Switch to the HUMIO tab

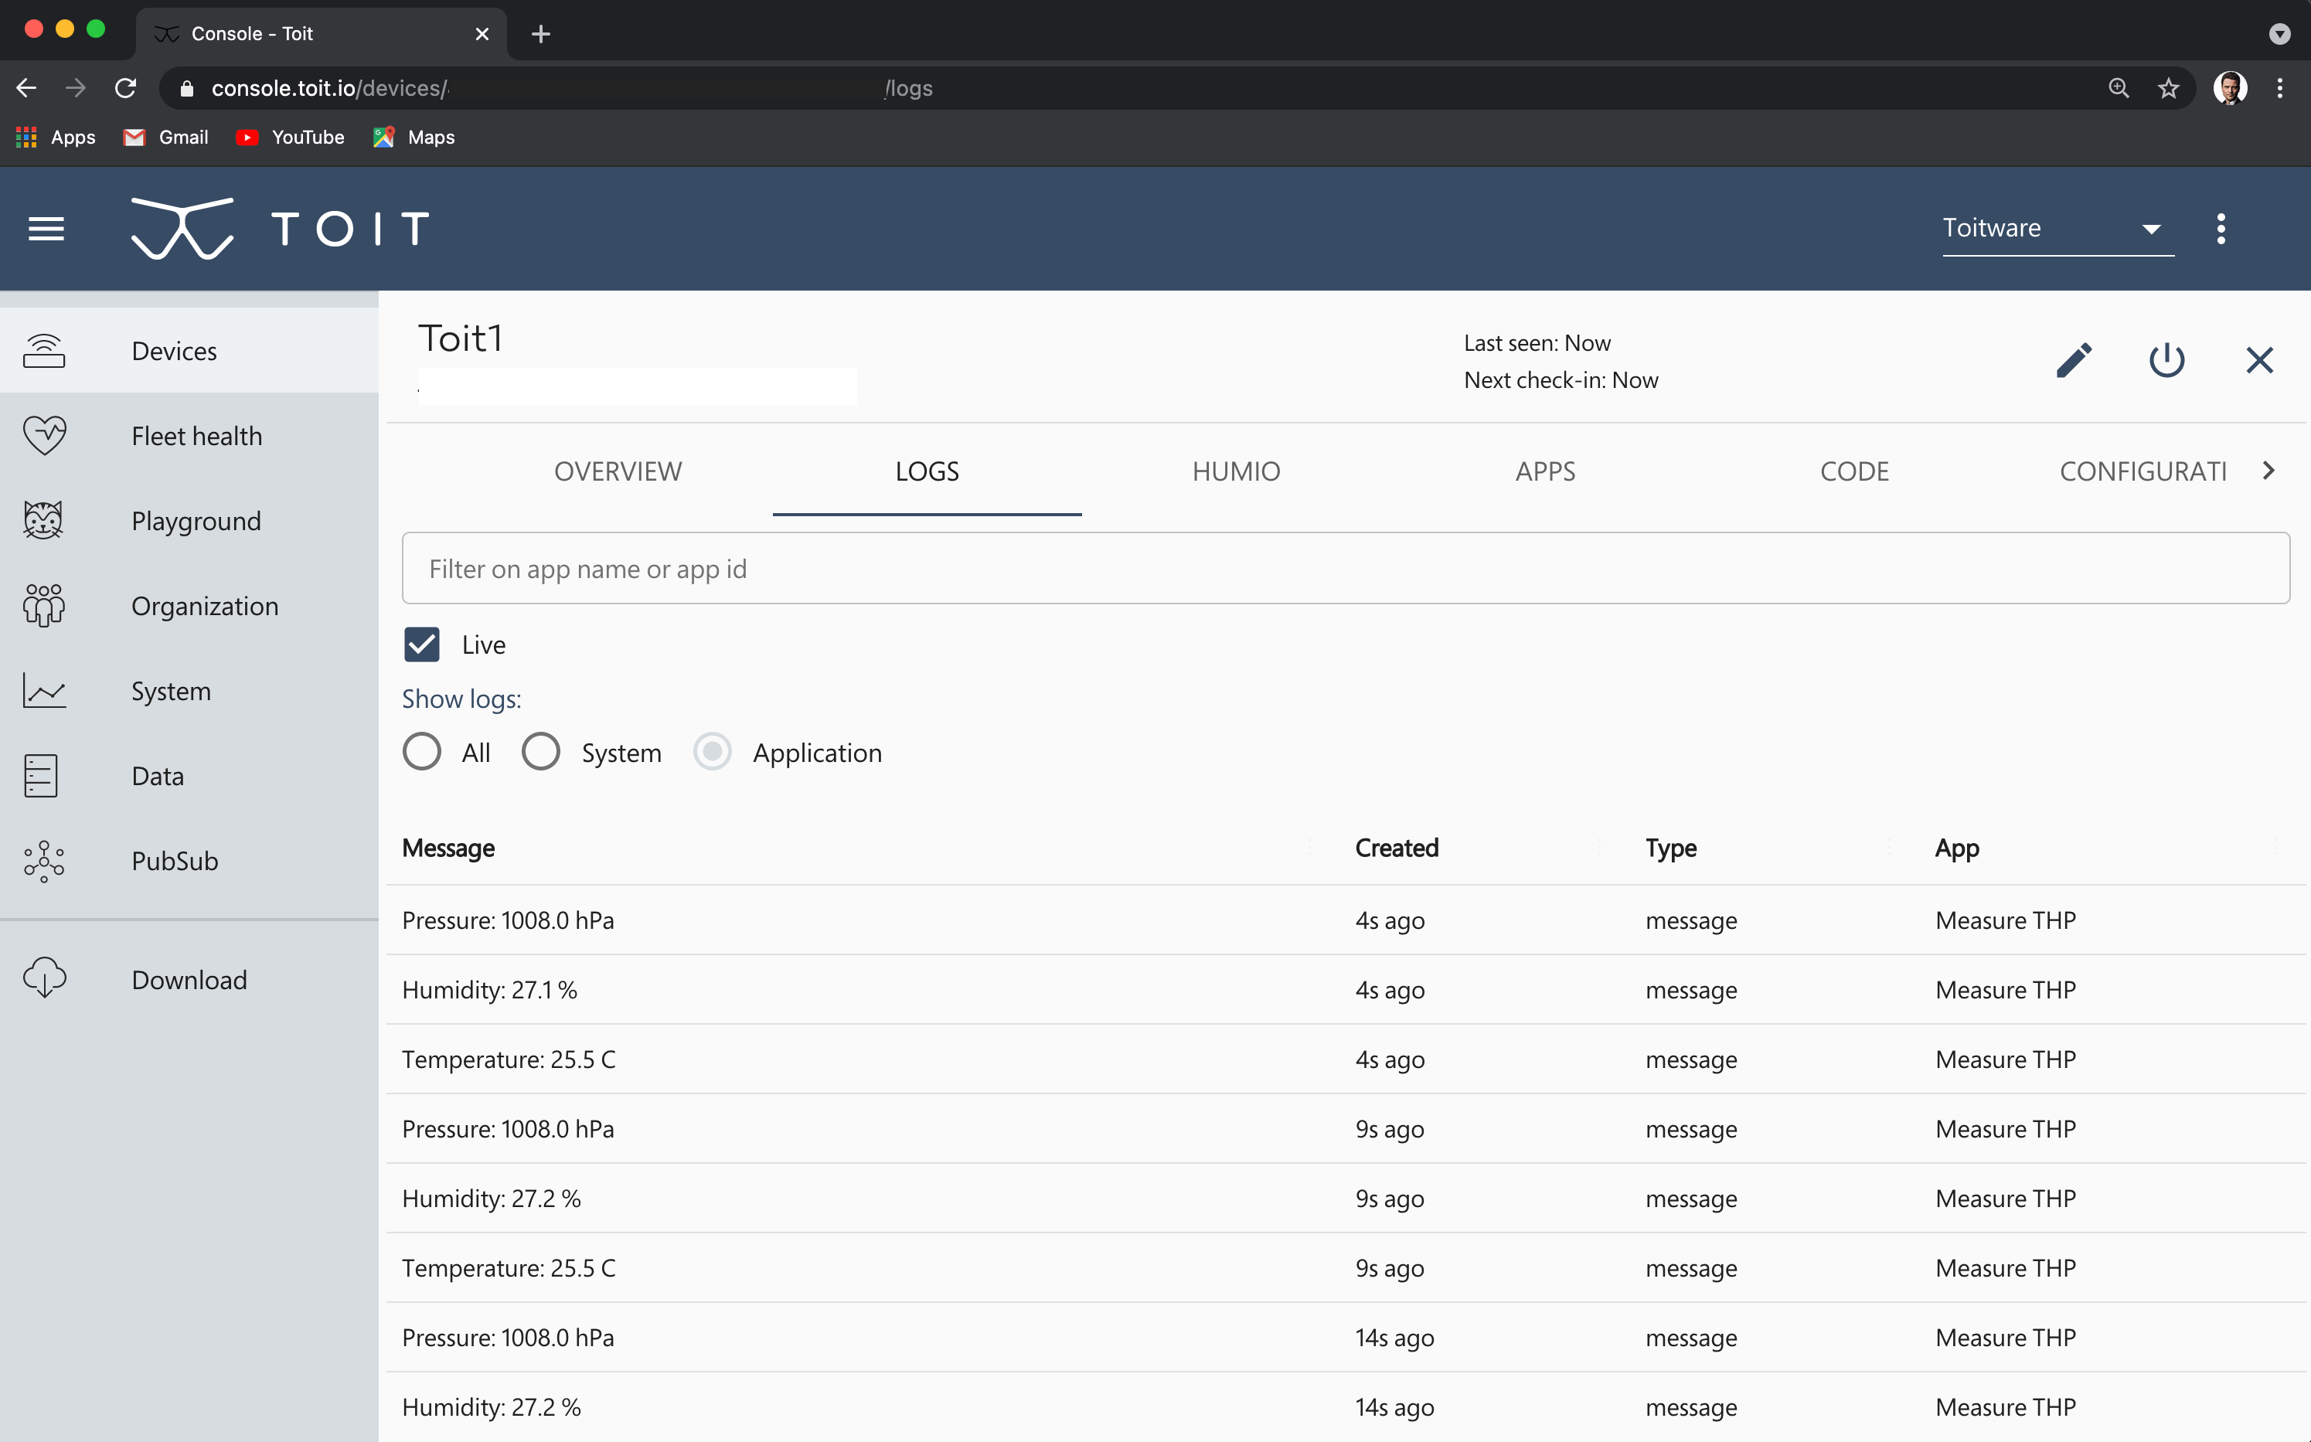pos(1236,471)
